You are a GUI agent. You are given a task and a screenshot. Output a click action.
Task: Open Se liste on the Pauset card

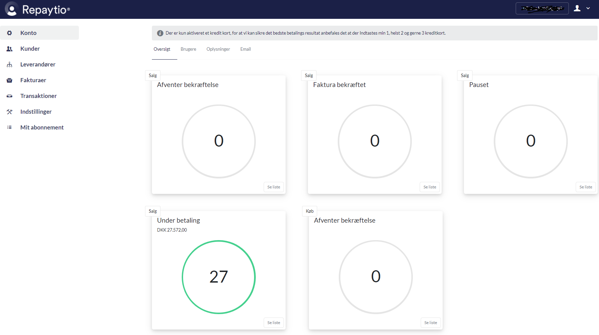tap(586, 187)
